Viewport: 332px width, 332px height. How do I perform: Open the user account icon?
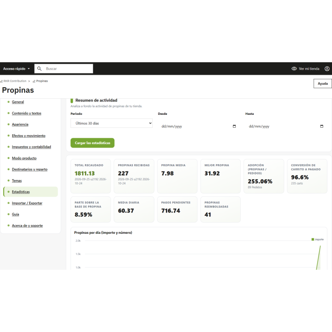pos(327,69)
